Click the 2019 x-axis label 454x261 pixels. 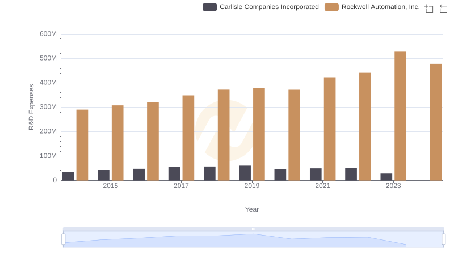(251, 186)
